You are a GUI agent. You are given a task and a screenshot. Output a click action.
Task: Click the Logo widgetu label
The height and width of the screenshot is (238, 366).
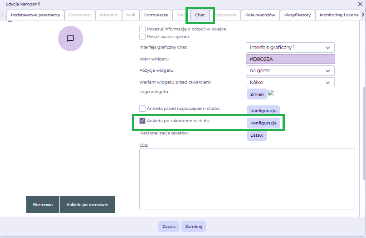154,92
